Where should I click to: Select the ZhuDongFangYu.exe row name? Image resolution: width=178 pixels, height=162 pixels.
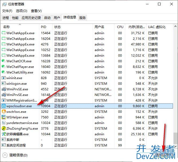tap(22, 129)
